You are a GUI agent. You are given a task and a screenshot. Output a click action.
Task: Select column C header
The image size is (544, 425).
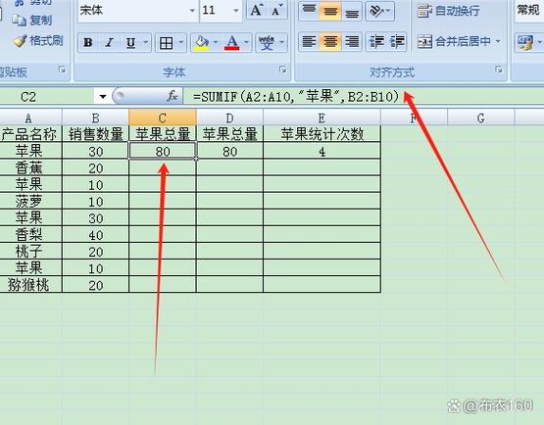(x=163, y=118)
